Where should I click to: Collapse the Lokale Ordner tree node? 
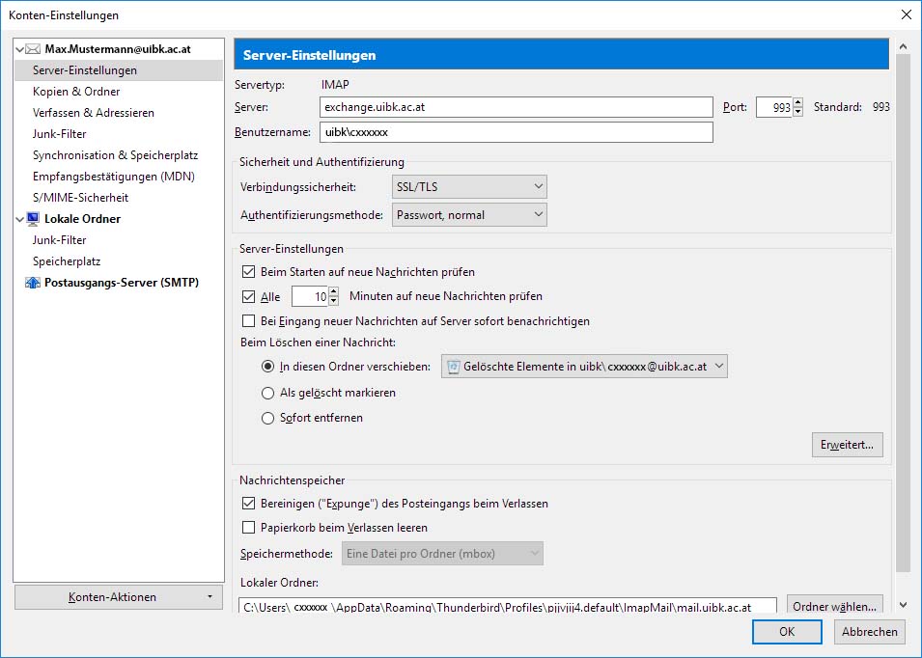[x=20, y=219]
